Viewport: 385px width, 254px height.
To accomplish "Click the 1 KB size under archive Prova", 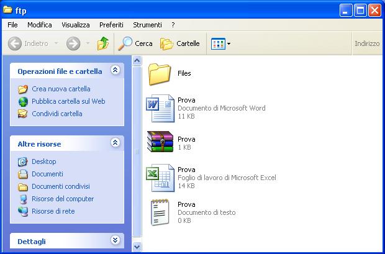I will 184,147.
